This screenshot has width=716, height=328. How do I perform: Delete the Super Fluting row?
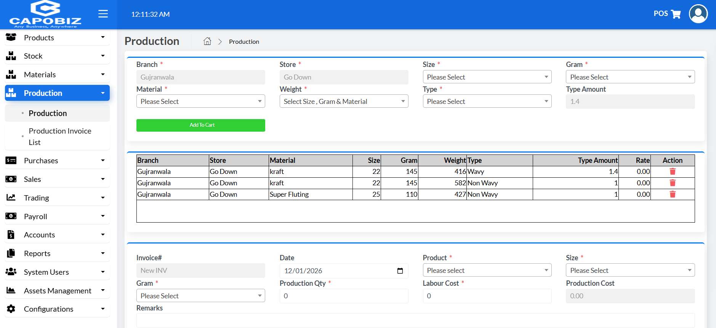click(x=672, y=194)
